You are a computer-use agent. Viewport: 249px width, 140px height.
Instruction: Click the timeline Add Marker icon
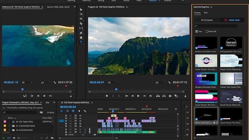click(79, 111)
